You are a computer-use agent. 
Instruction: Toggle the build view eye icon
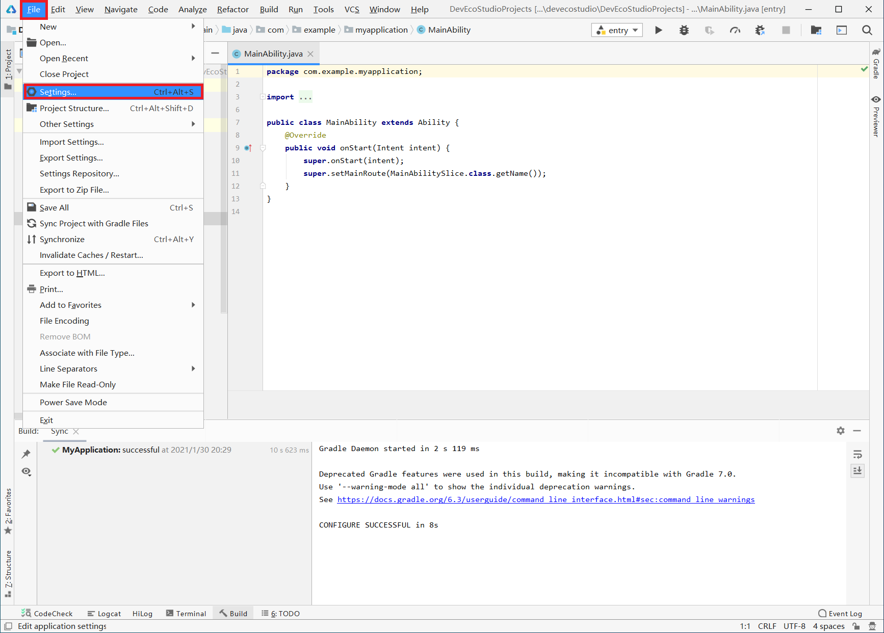[26, 471]
